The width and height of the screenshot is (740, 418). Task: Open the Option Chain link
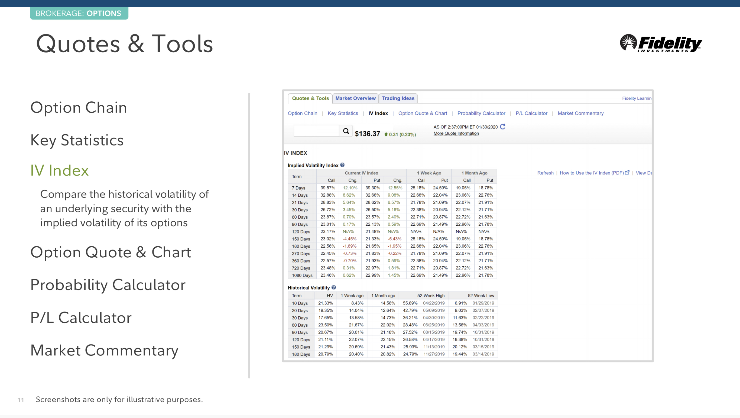click(303, 113)
